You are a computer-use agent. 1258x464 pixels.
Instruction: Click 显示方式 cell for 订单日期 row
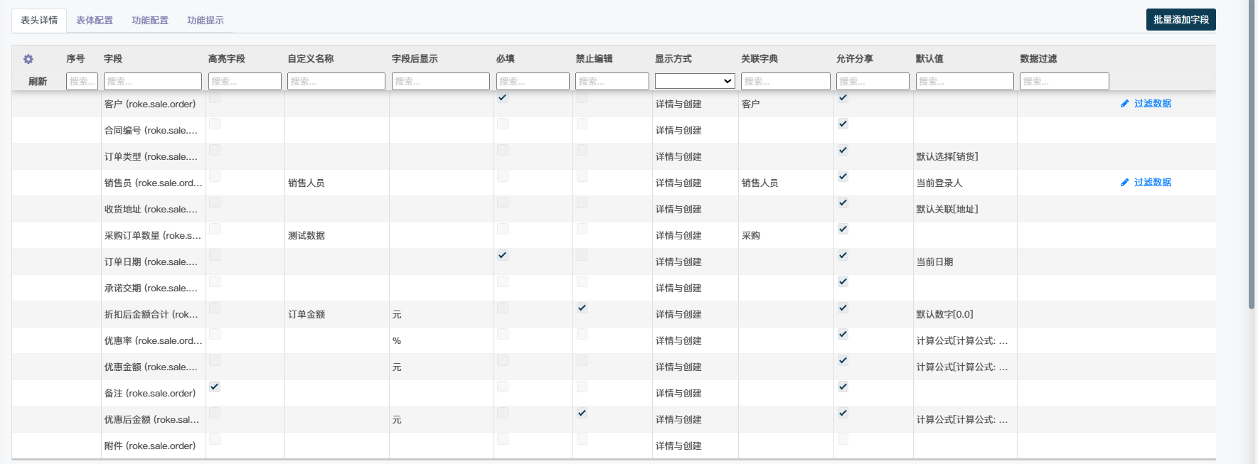coord(678,262)
